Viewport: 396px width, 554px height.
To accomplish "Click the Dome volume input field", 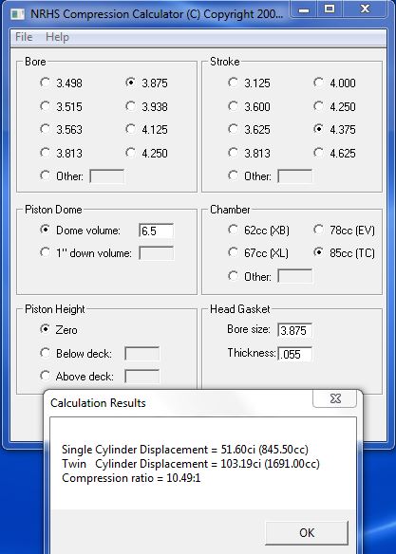I will [x=157, y=231].
